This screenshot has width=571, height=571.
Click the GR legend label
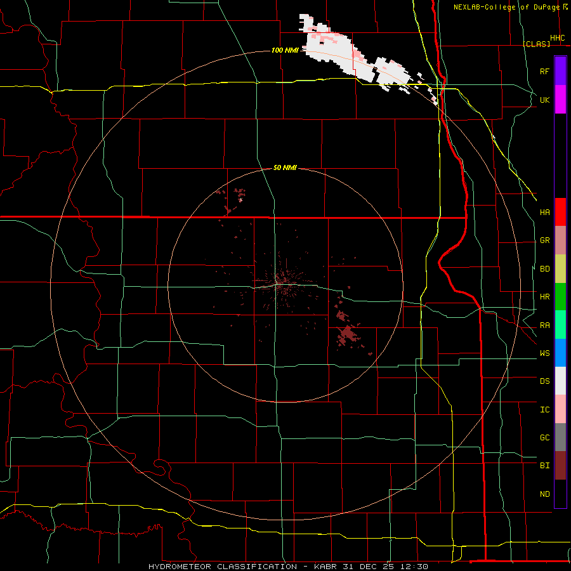coord(544,240)
